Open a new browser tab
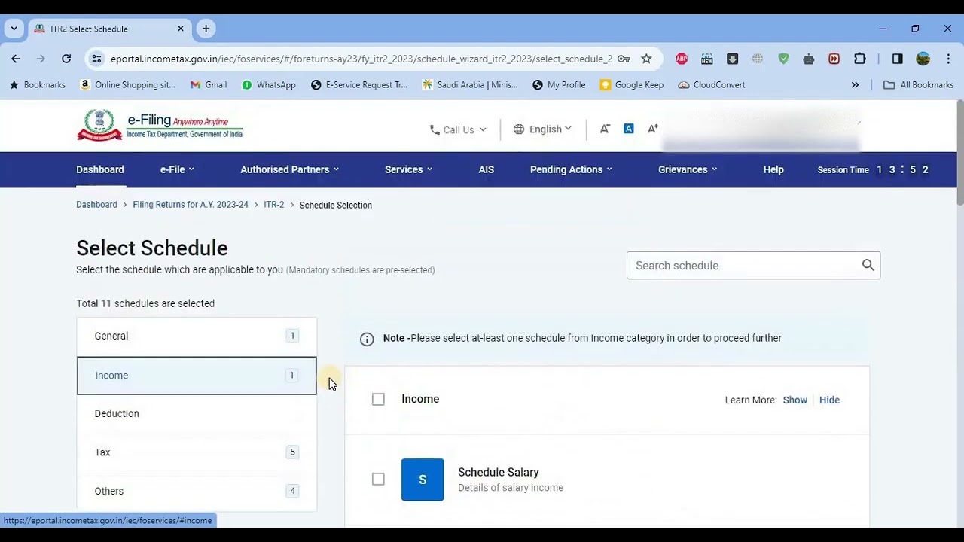 tap(206, 29)
